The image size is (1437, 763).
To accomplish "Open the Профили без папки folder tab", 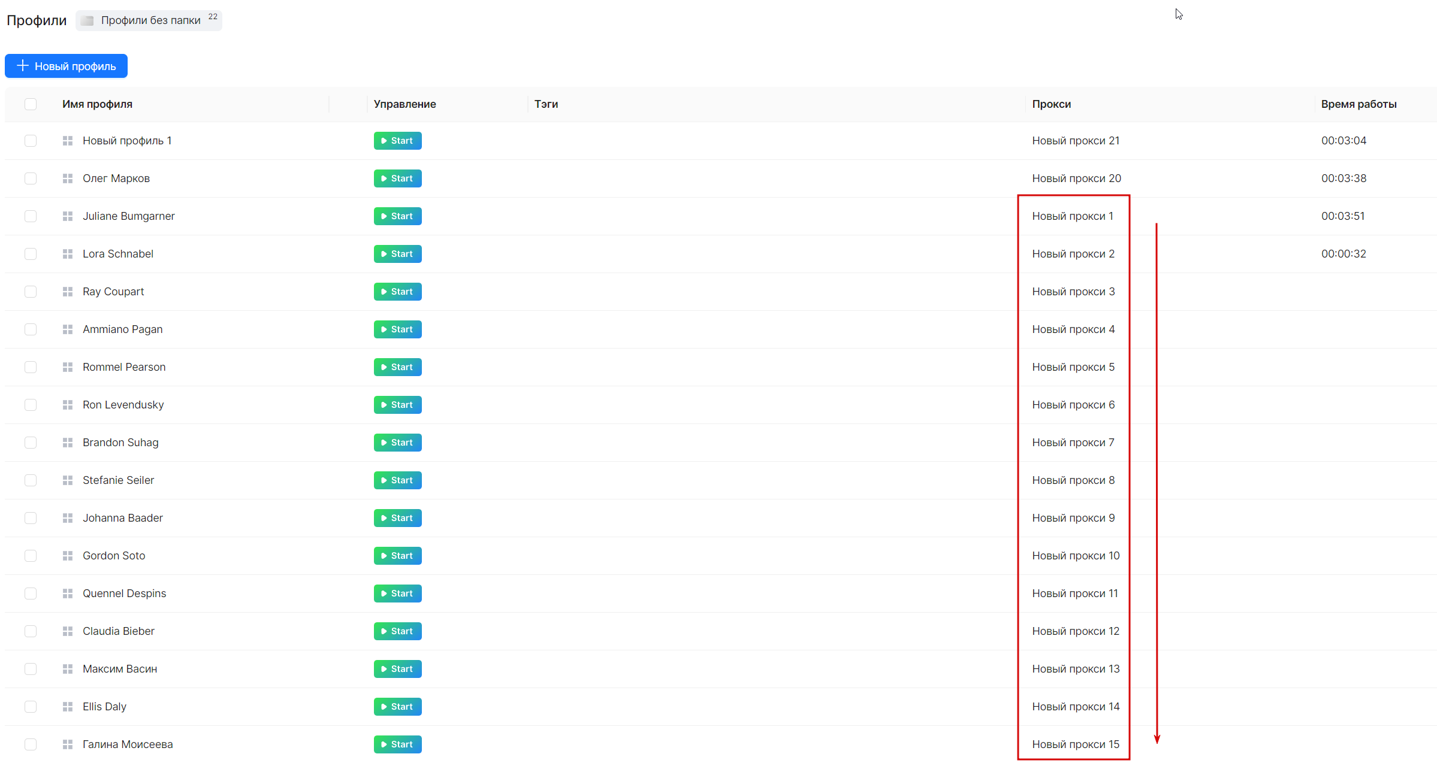I will coord(150,20).
